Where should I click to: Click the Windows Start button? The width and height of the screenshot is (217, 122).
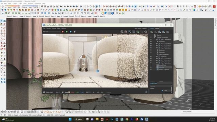click(x=70, y=119)
